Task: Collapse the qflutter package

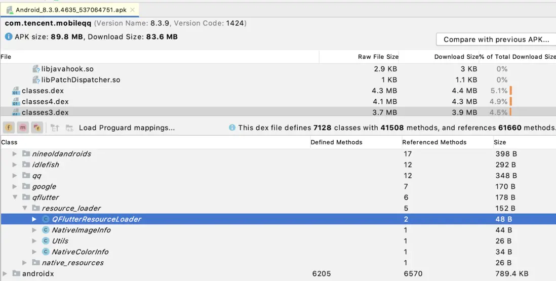Action: coord(15,197)
